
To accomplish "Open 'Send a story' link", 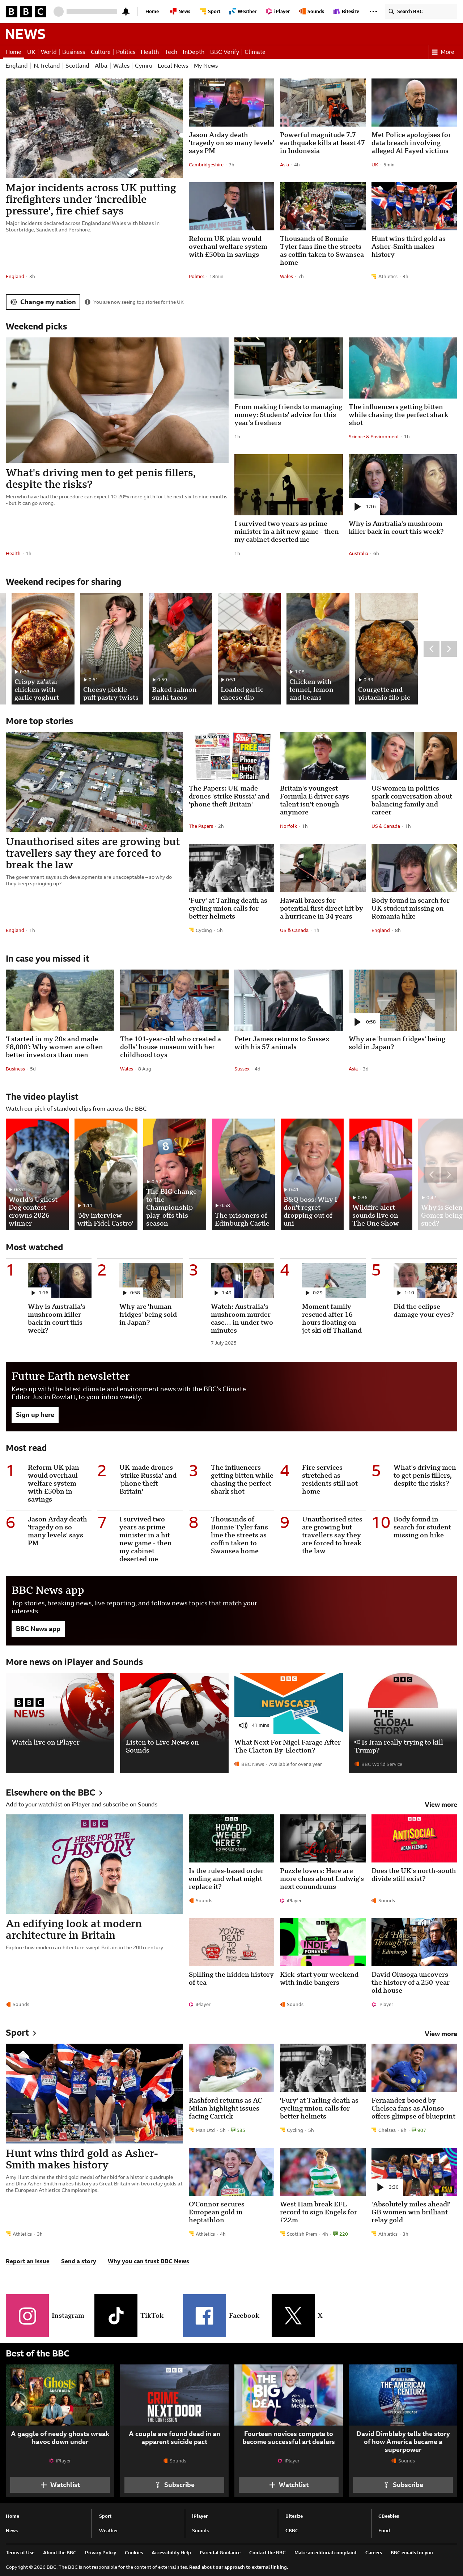I will click(78, 2261).
